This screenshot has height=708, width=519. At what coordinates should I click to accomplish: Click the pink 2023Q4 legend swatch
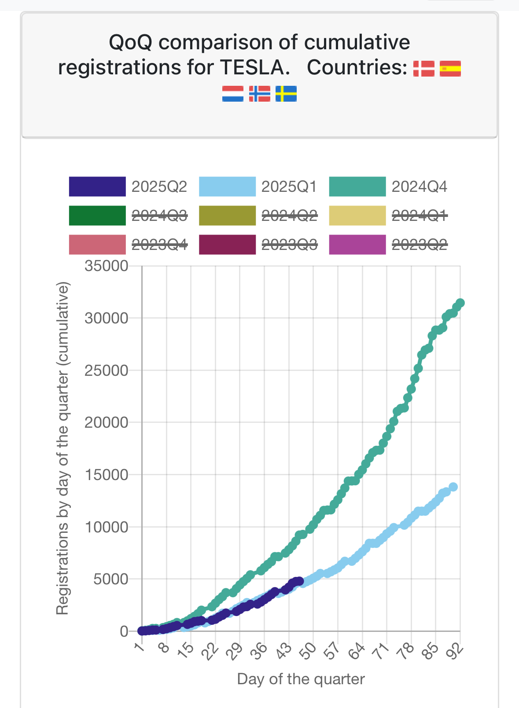[x=97, y=245]
